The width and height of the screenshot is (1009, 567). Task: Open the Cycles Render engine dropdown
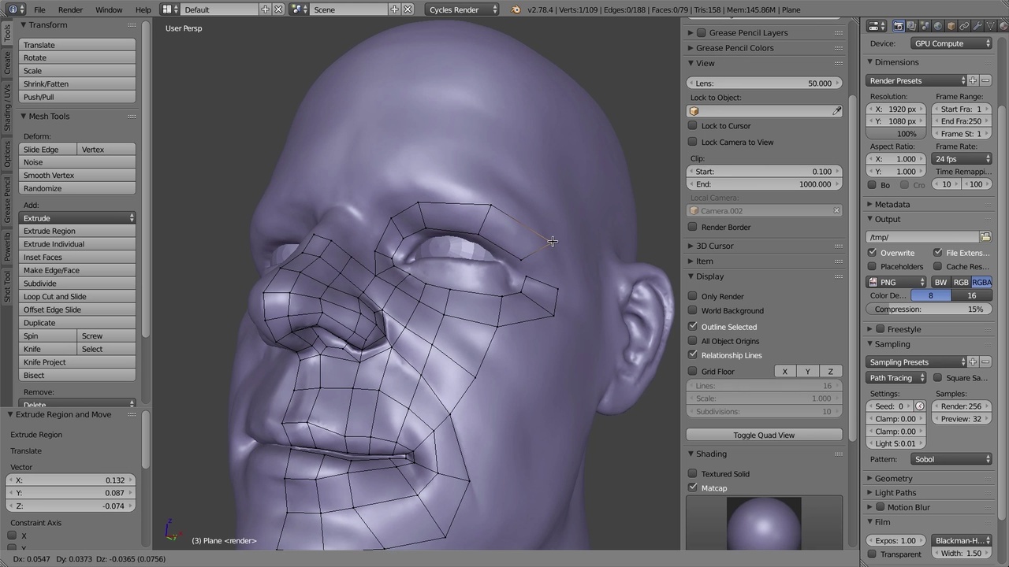click(x=462, y=9)
